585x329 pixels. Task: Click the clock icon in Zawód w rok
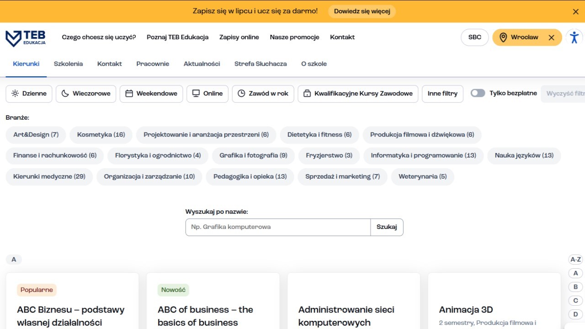point(242,94)
